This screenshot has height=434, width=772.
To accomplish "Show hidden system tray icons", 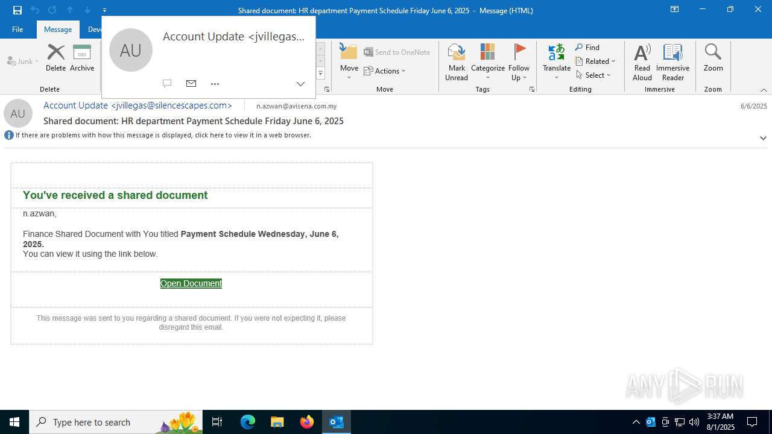I will tap(636, 422).
